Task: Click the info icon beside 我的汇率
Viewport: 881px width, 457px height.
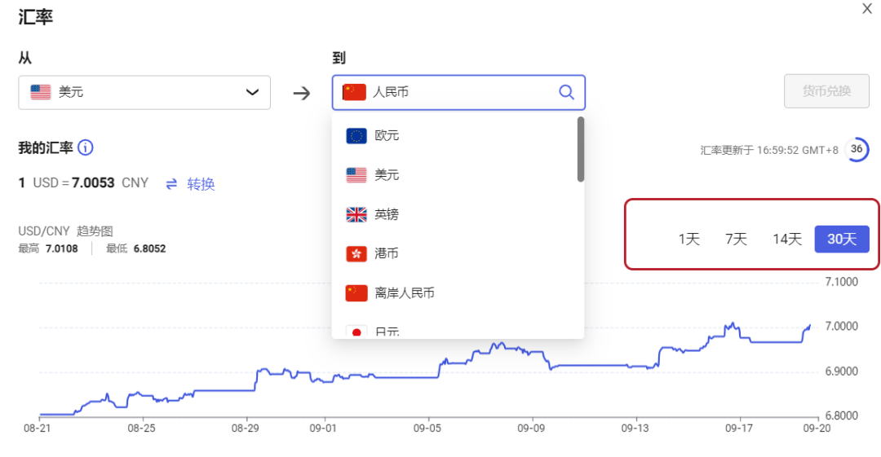Action: [86, 148]
